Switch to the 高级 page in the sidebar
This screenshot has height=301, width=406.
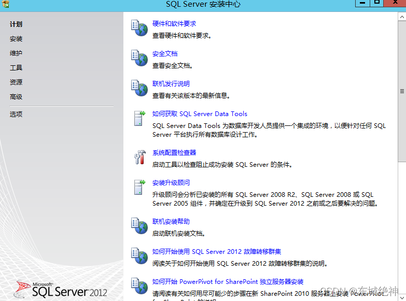click(x=16, y=97)
